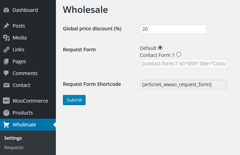Click the Comments speech bubble icon
This screenshot has height=155, width=240.
(x=6, y=73)
